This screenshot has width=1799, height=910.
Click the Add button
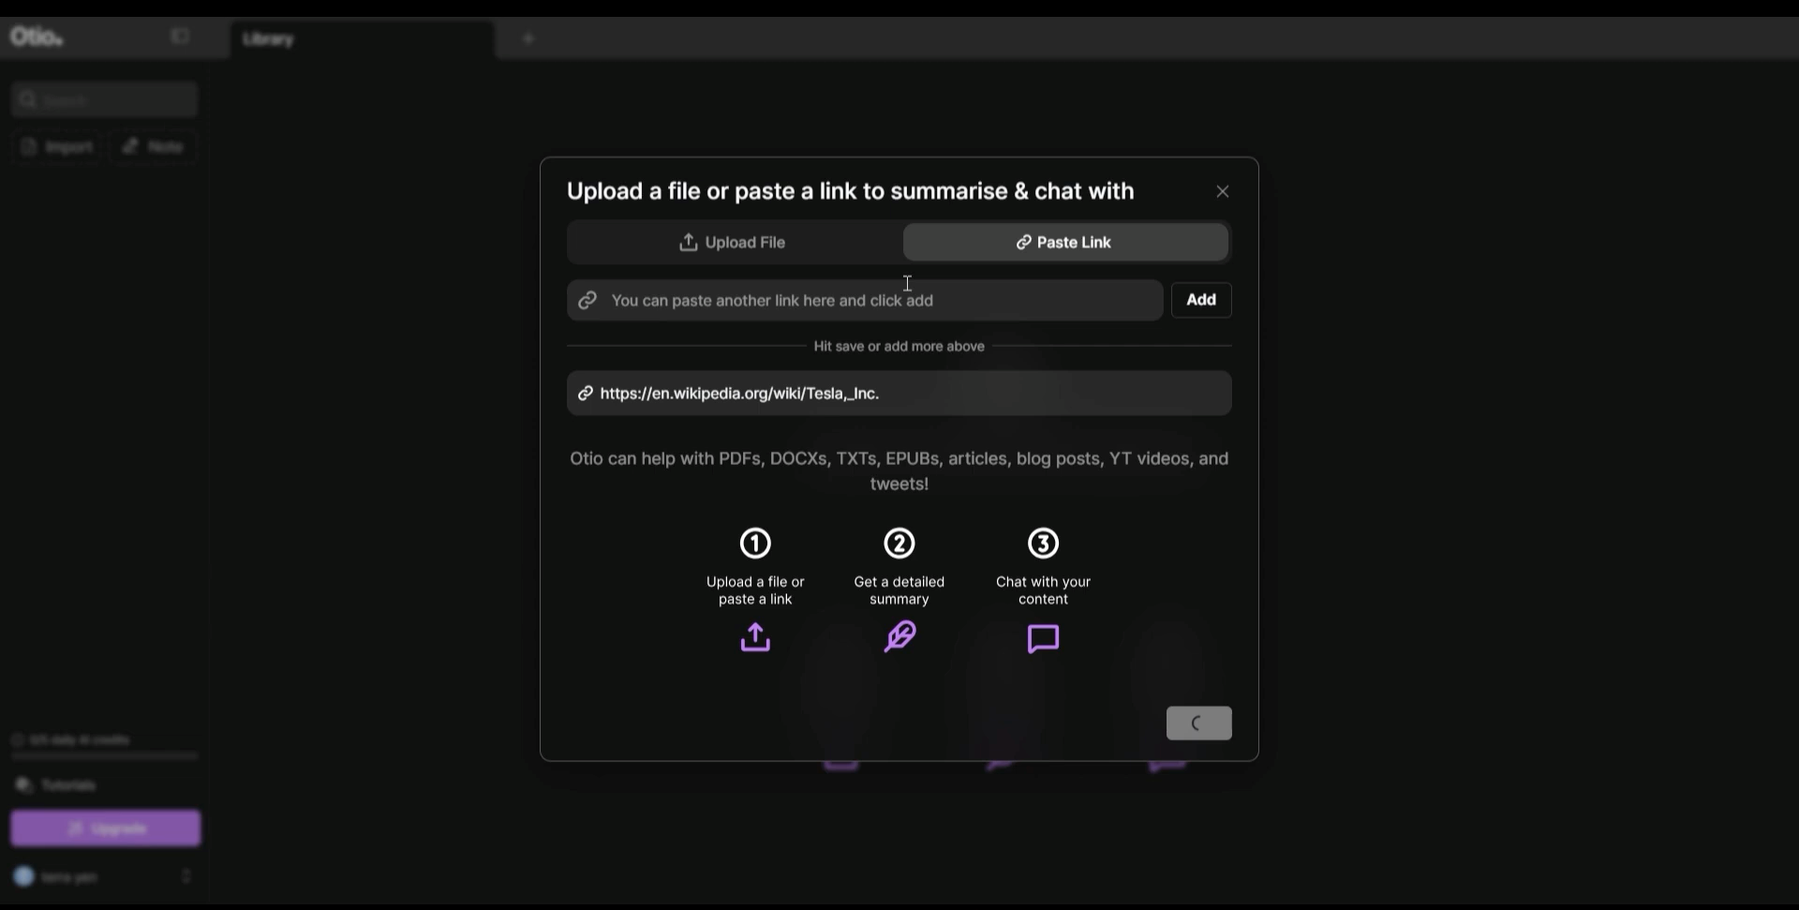(1201, 300)
